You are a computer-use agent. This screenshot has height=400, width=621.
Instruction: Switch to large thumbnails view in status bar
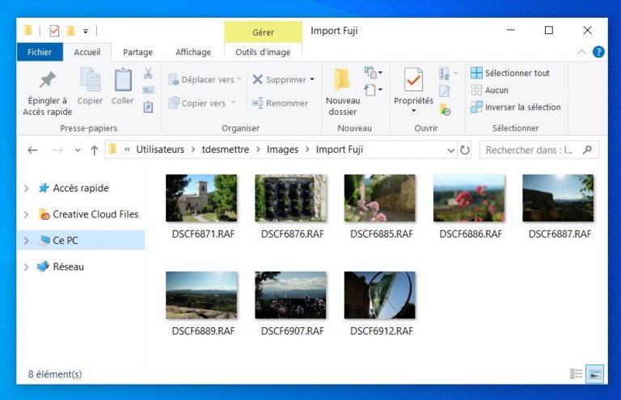tap(595, 374)
